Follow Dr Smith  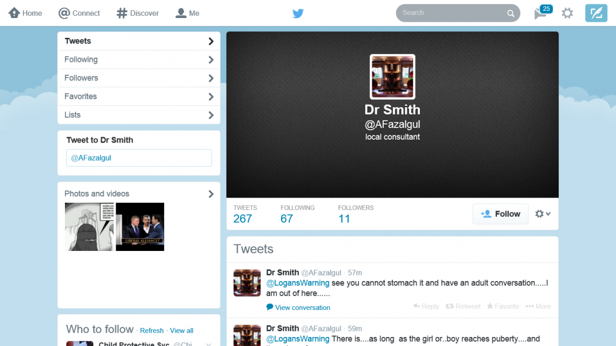pos(500,214)
